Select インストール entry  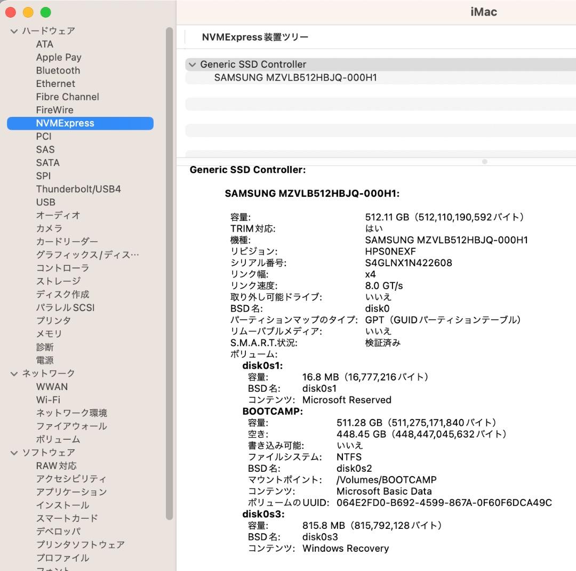(x=62, y=505)
